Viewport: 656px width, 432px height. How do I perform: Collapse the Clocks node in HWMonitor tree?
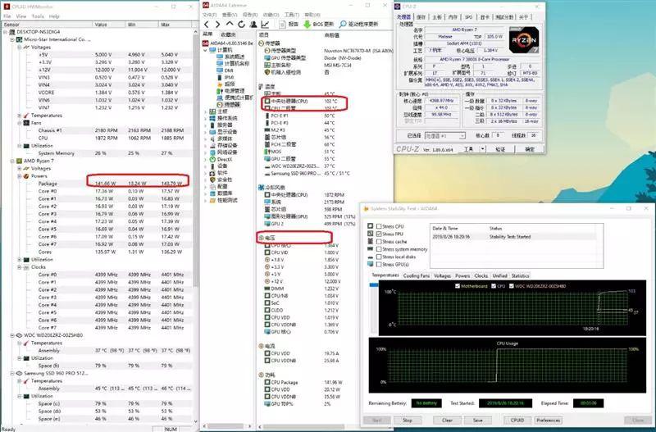pos(20,266)
